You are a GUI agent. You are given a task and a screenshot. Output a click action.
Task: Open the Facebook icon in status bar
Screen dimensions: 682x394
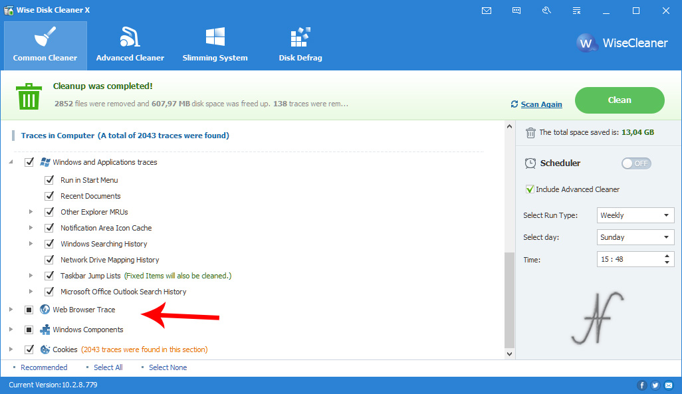(641, 385)
